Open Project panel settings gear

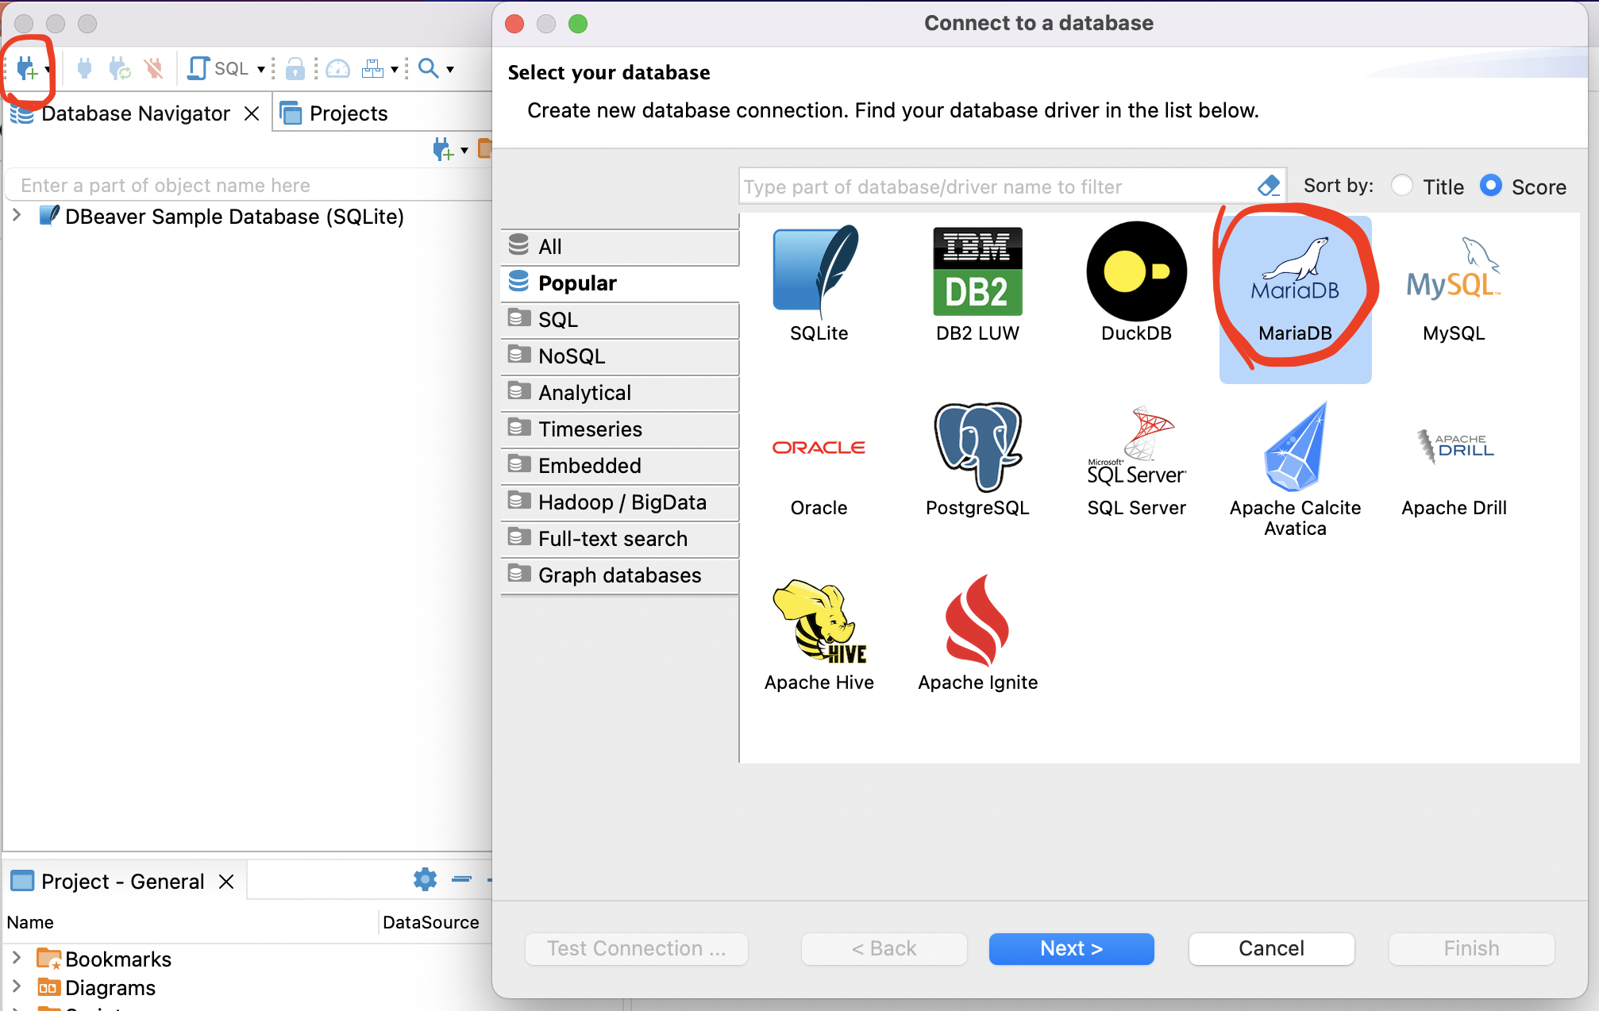(425, 879)
